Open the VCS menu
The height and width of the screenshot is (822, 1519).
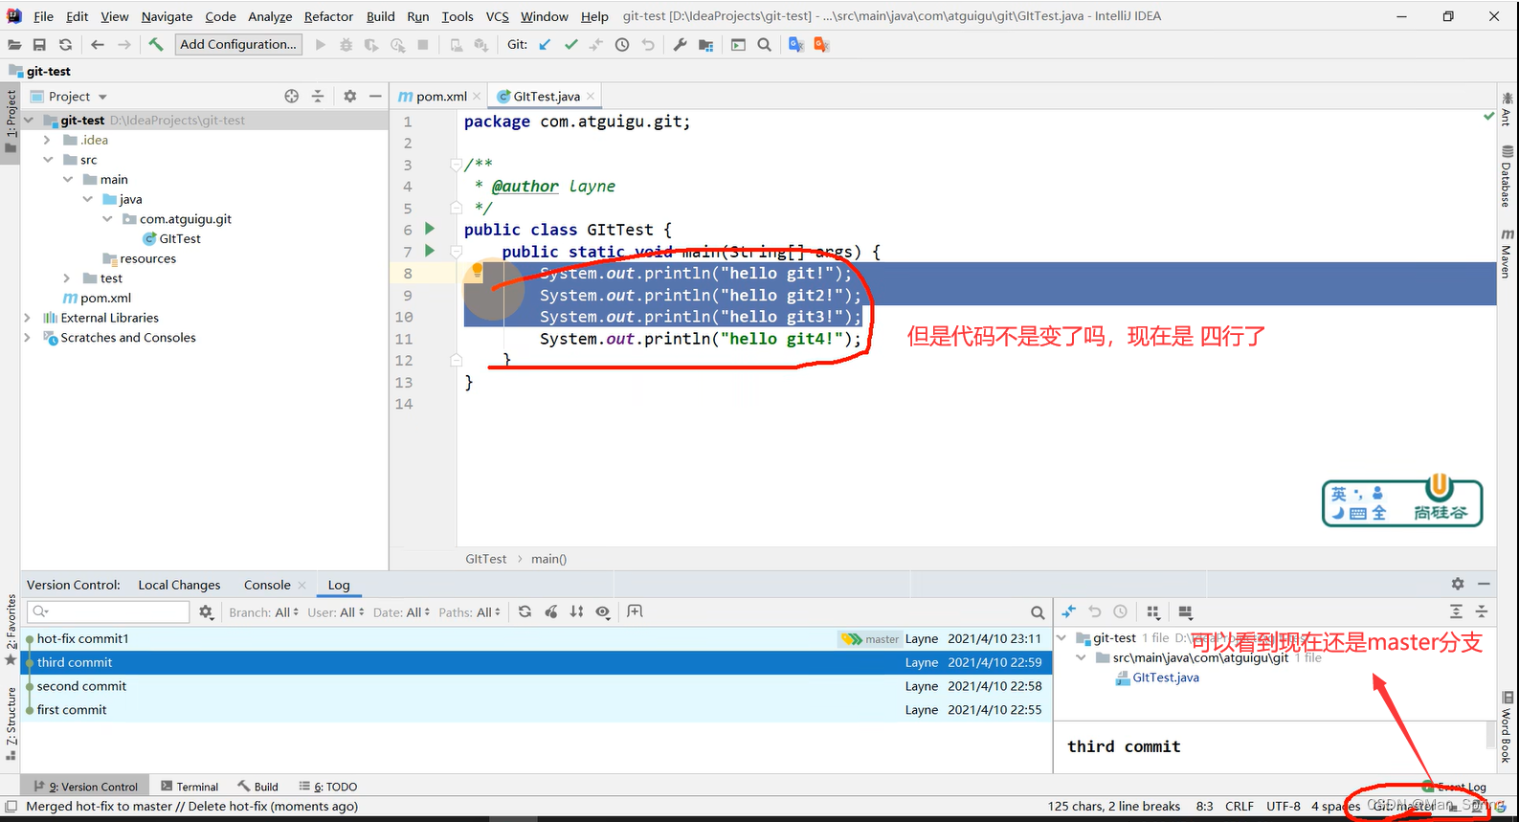point(497,16)
